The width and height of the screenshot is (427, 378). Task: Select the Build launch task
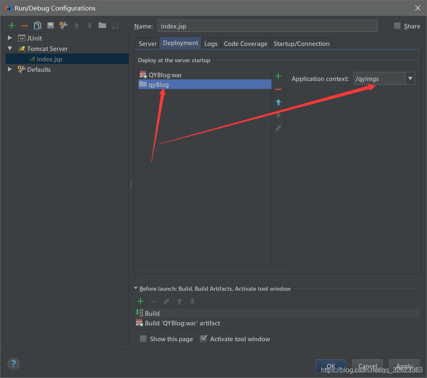[278, 313]
